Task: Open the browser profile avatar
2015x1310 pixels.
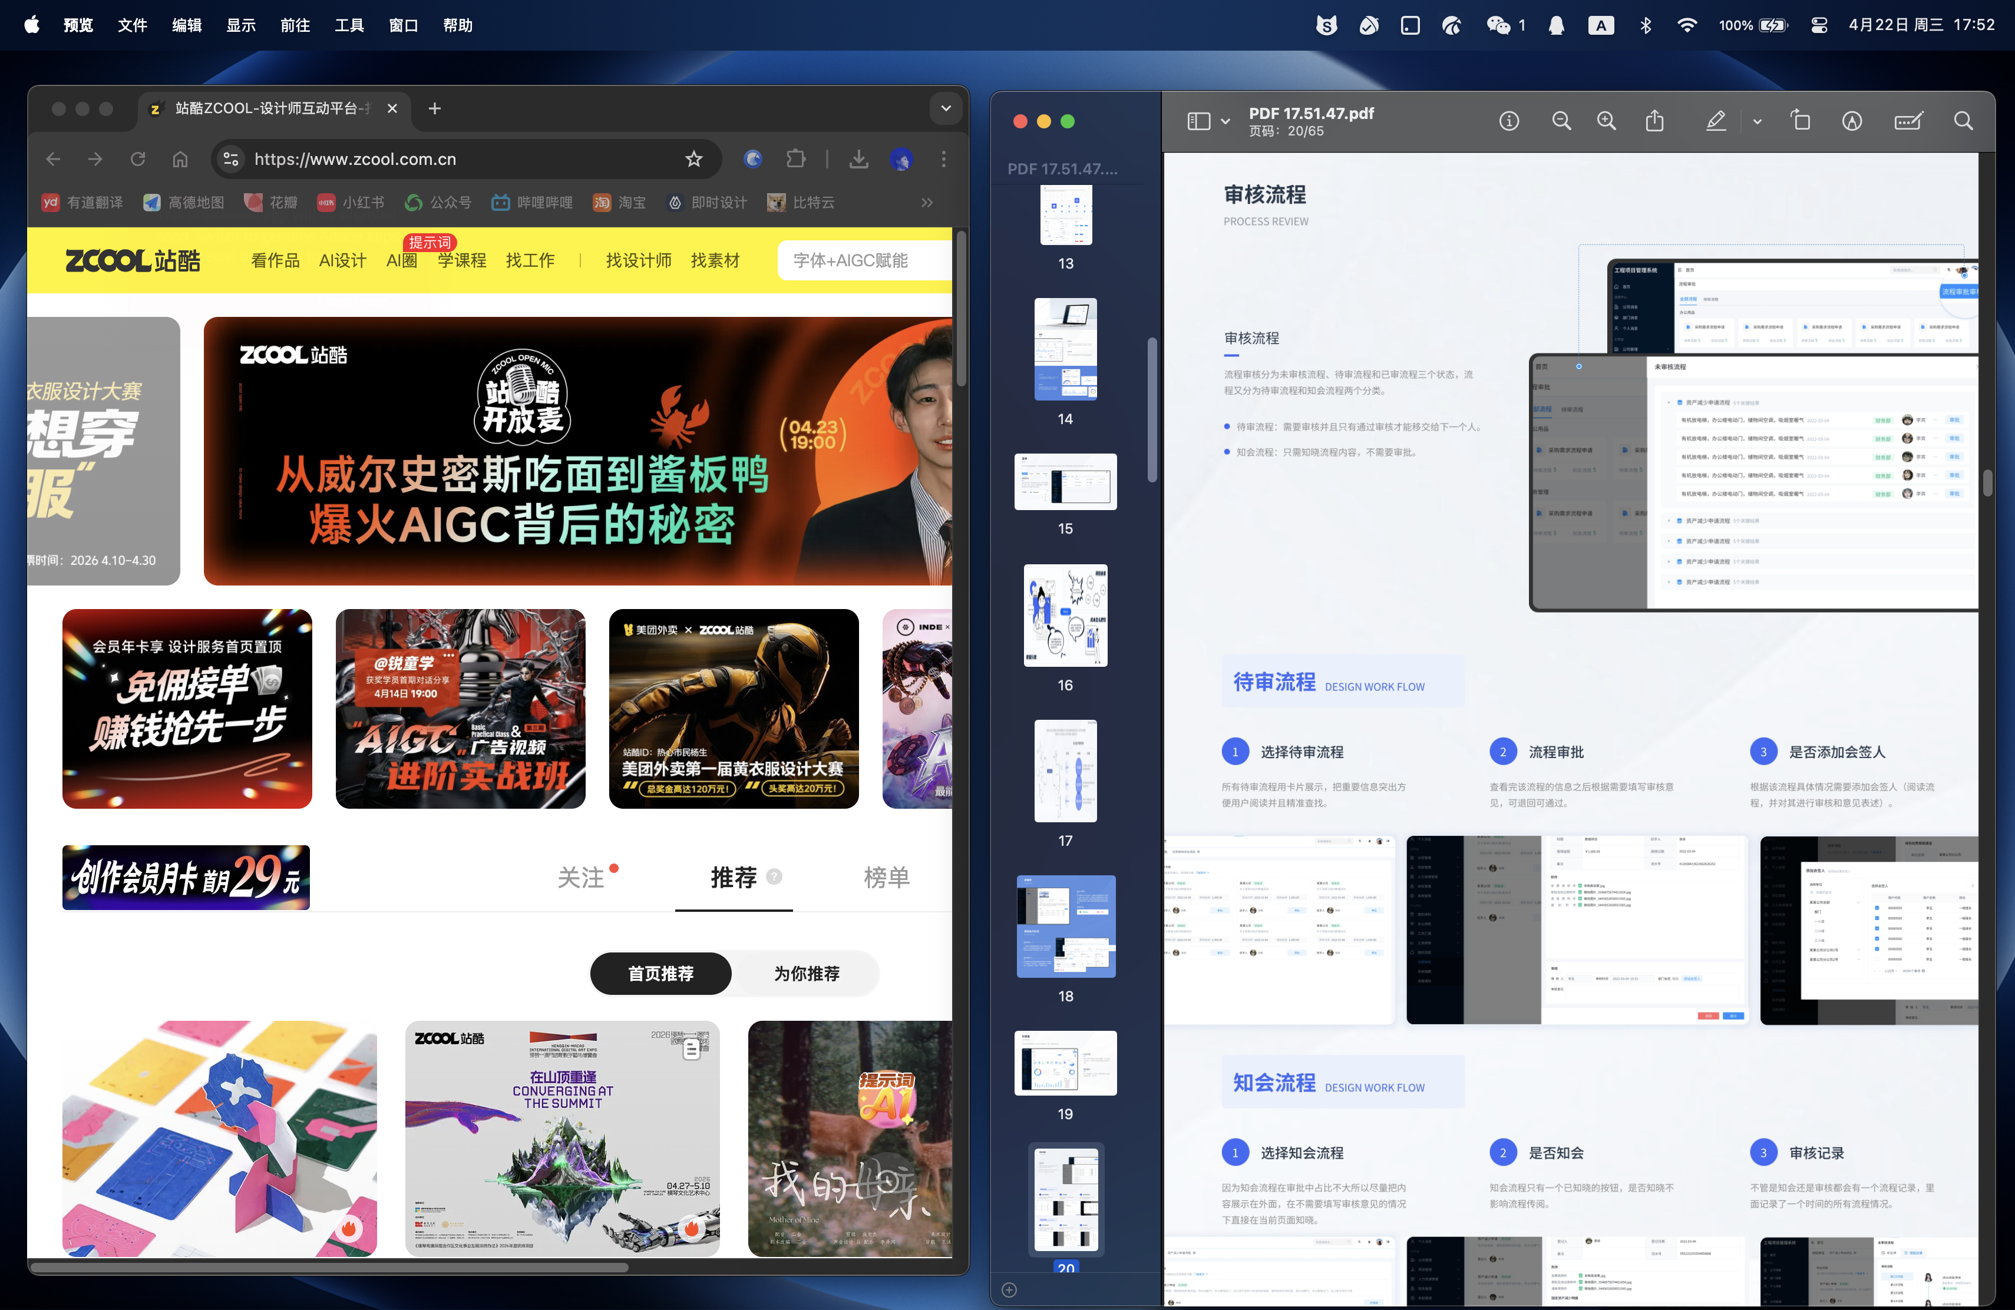Action: coord(901,159)
